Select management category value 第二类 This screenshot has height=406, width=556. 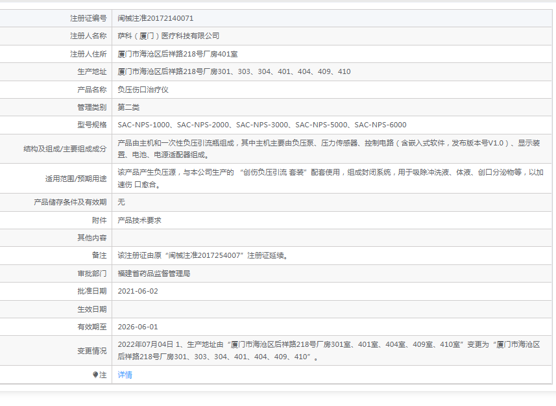coord(128,107)
